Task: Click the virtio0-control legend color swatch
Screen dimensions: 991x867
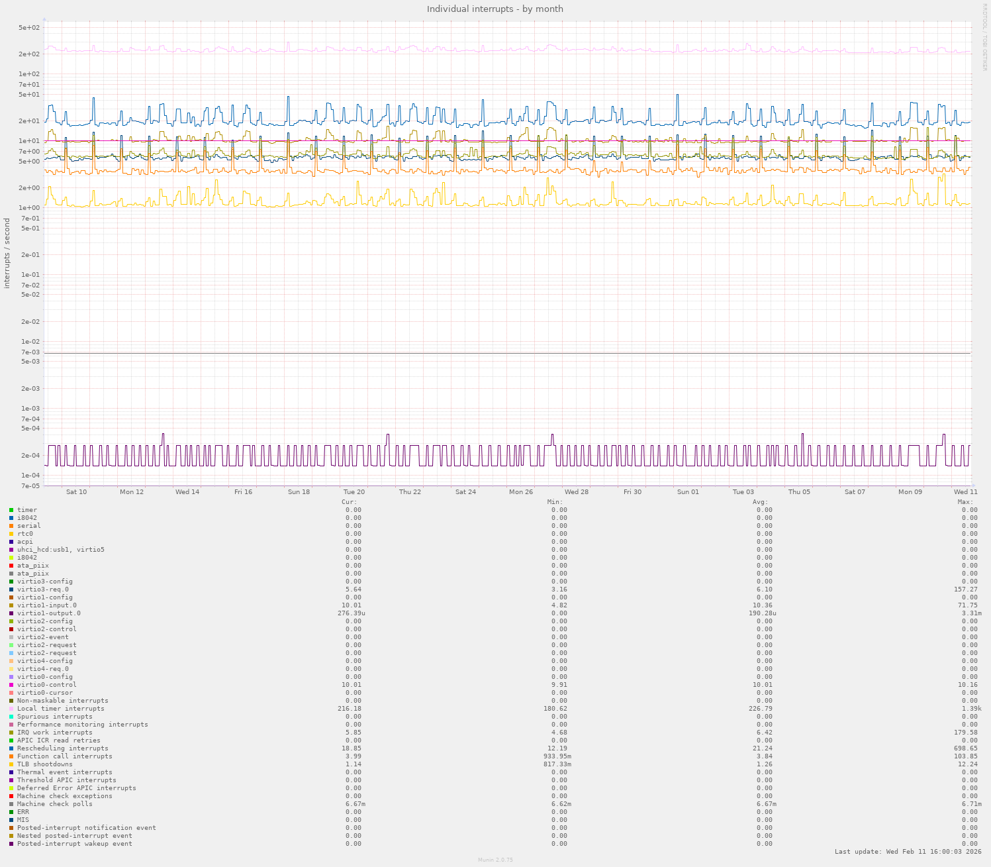Action: coord(11,685)
